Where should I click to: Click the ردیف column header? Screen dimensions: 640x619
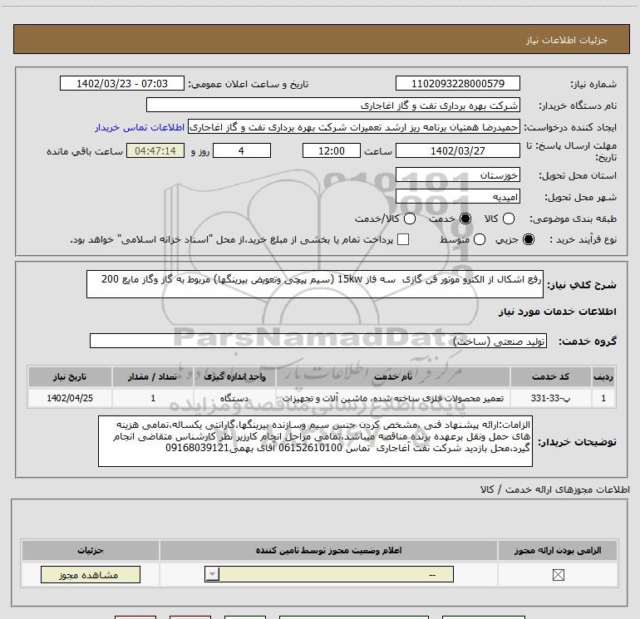click(603, 376)
